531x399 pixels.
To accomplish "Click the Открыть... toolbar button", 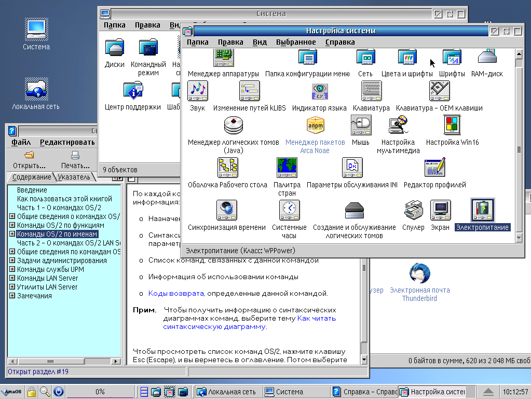I will pos(29,160).
